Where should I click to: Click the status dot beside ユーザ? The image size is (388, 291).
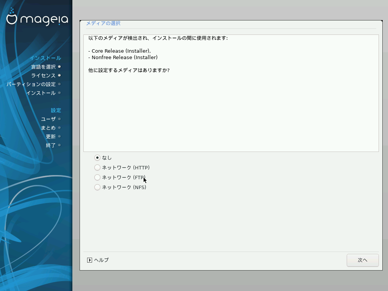[x=59, y=119]
